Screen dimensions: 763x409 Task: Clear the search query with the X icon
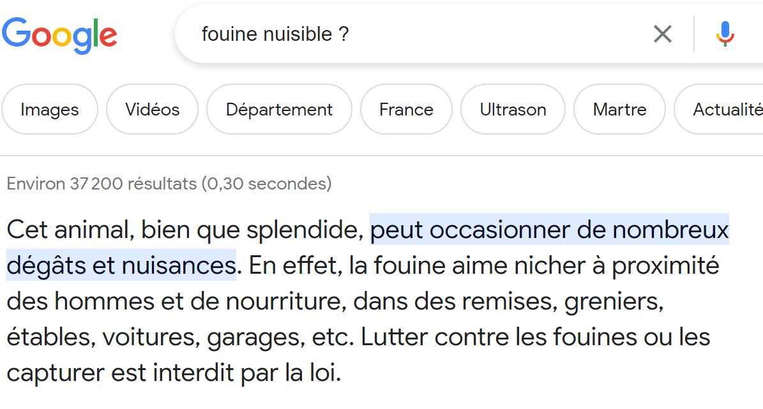click(663, 34)
